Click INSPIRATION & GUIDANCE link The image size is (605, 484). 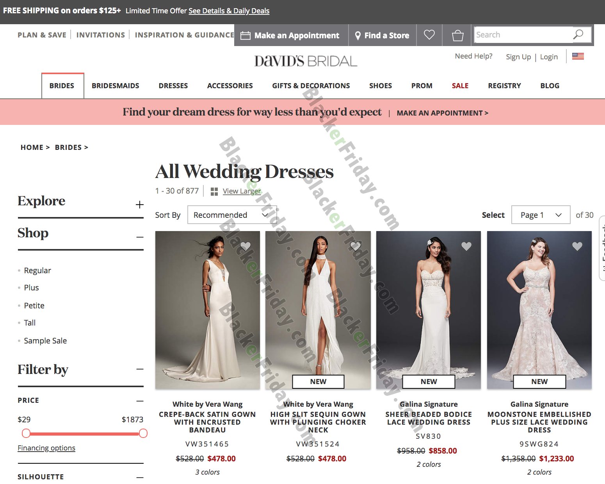(x=185, y=35)
